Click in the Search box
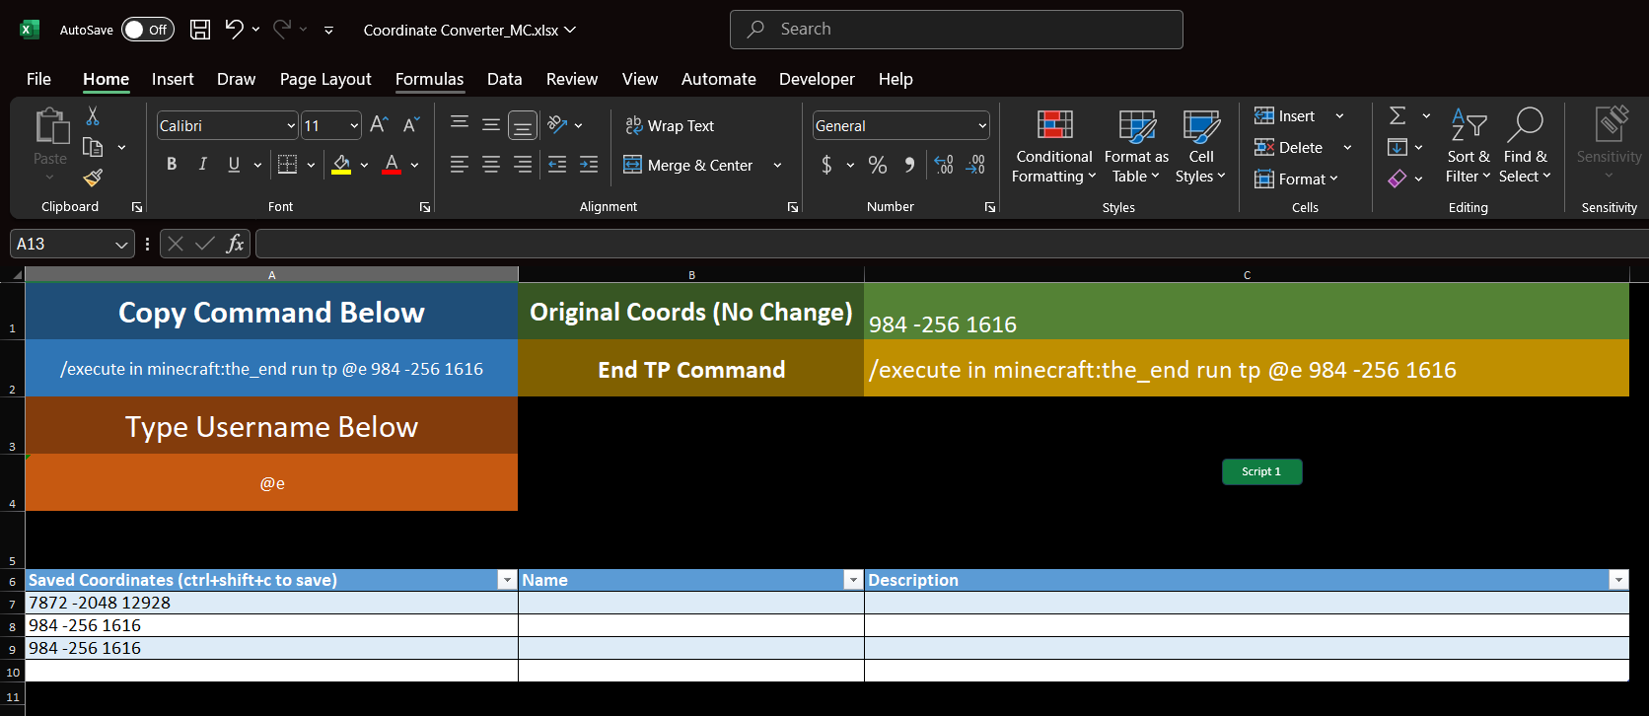Image resolution: width=1649 pixels, height=716 pixels. [x=957, y=30]
